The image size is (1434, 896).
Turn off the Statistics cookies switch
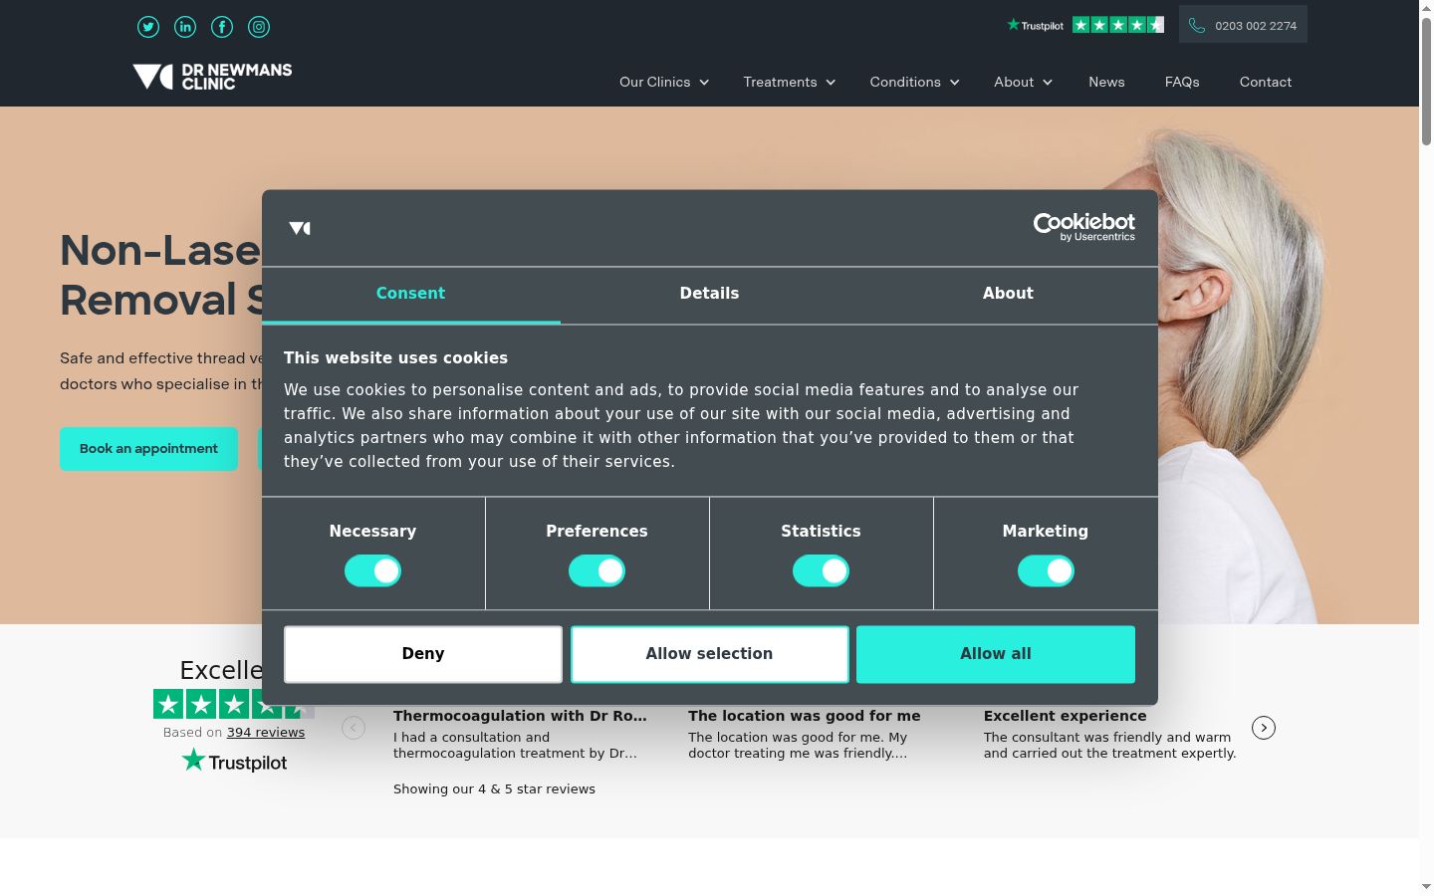pos(821,571)
